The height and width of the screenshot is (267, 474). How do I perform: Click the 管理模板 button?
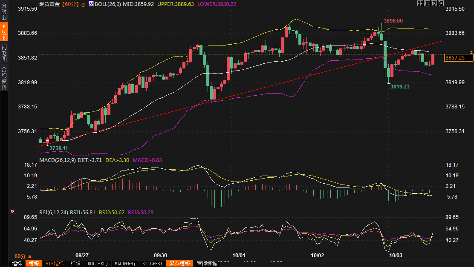click(207, 264)
